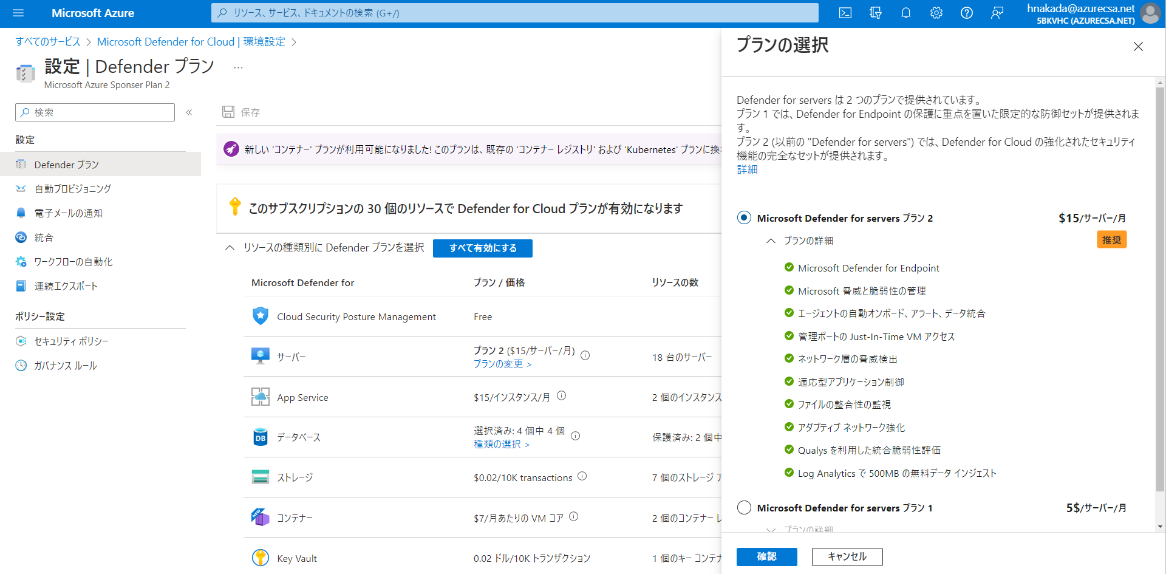Show notifications bell in header
The height and width of the screenshot is (574, 1166).
[x=906, y=13]
